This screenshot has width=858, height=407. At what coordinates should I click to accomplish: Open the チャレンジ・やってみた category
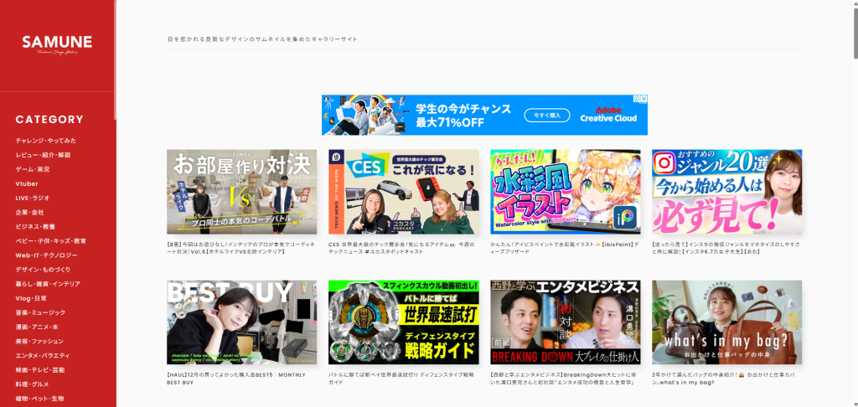click(45, 141)
